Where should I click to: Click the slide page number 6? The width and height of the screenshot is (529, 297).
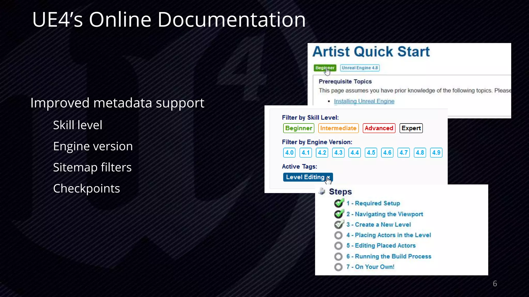(495, 284)
